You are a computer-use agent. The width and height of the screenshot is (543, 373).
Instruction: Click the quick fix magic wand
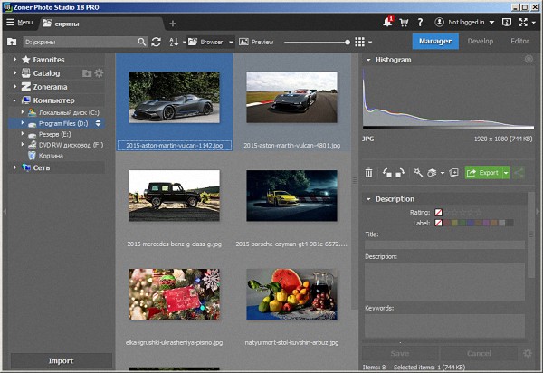coord(418,173)
